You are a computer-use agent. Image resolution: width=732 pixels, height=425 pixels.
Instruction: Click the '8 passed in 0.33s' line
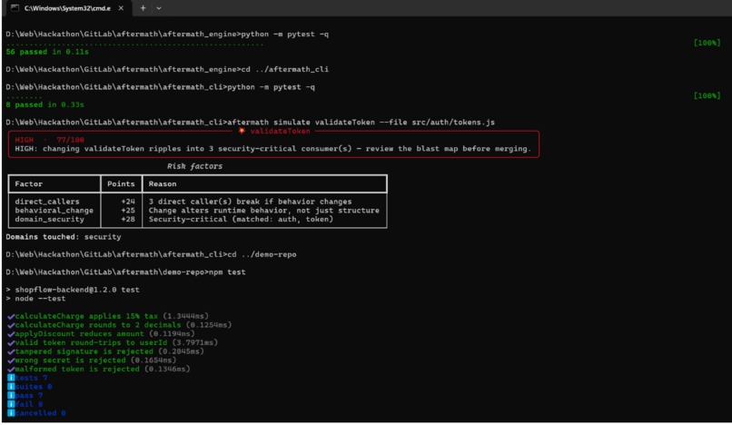click(x=45, y=104)
